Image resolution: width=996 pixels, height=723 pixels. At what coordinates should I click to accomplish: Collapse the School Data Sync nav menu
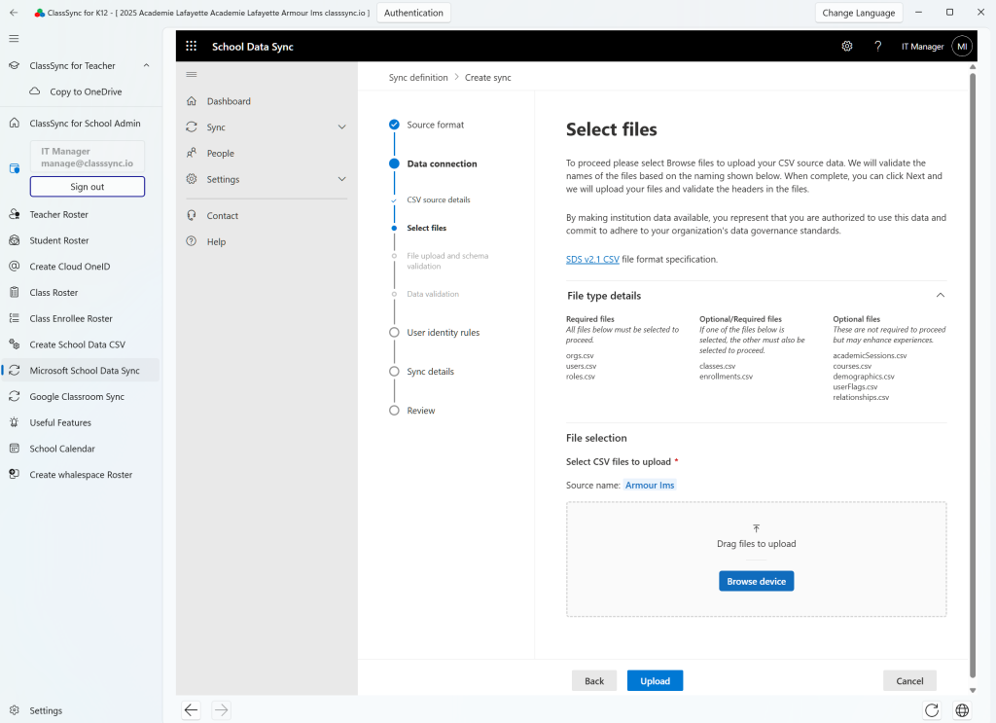coord(192,74)
